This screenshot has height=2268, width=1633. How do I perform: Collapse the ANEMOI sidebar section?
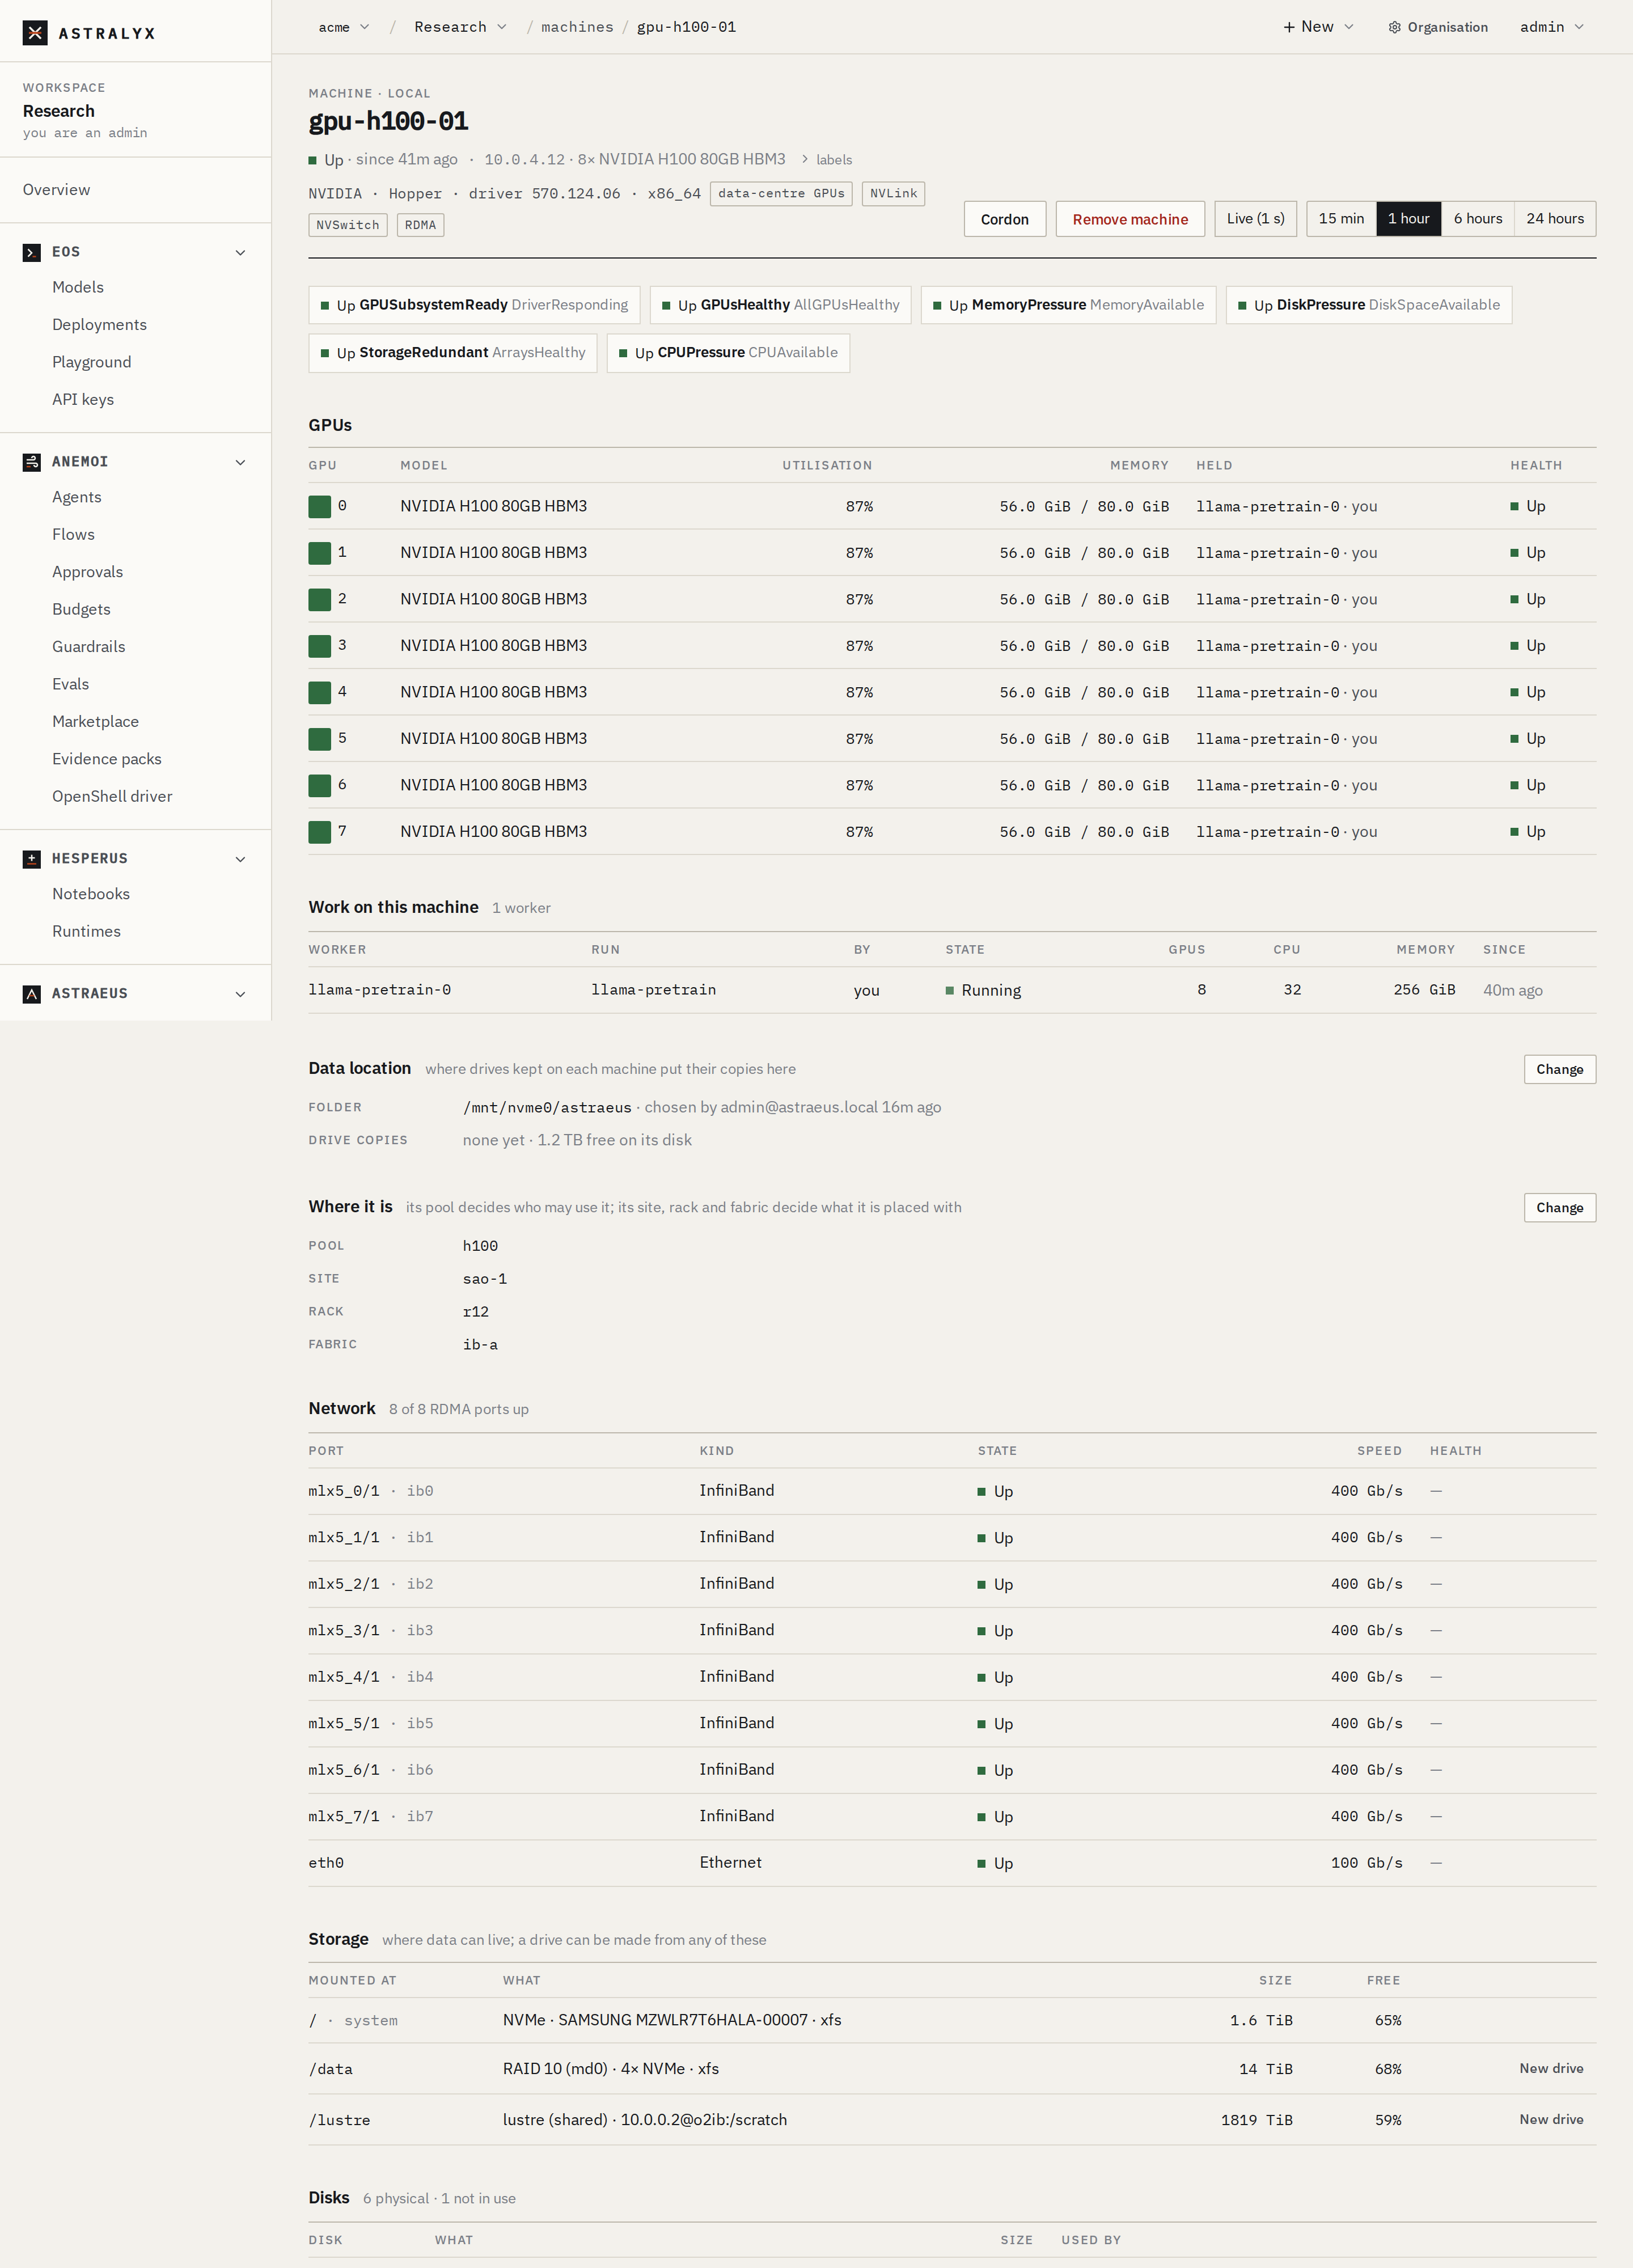point(240,462)
